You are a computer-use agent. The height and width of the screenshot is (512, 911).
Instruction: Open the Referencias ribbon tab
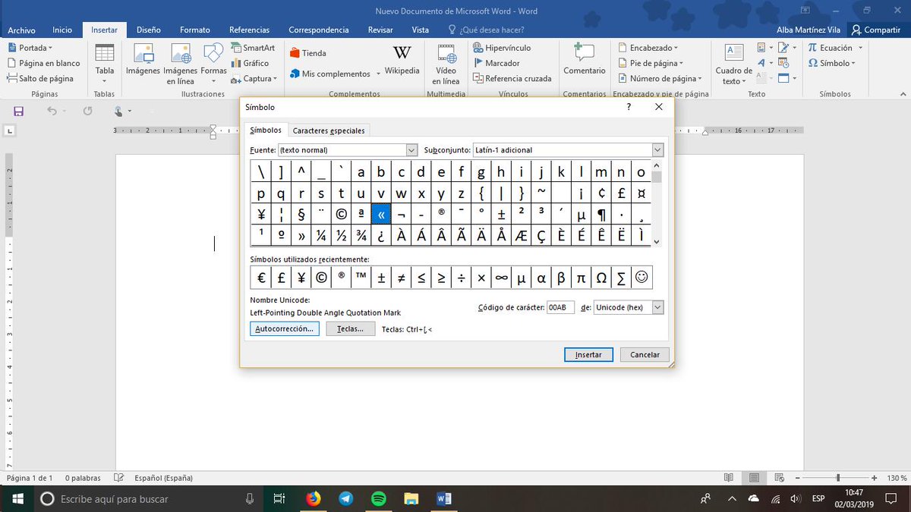coord(249,30)
